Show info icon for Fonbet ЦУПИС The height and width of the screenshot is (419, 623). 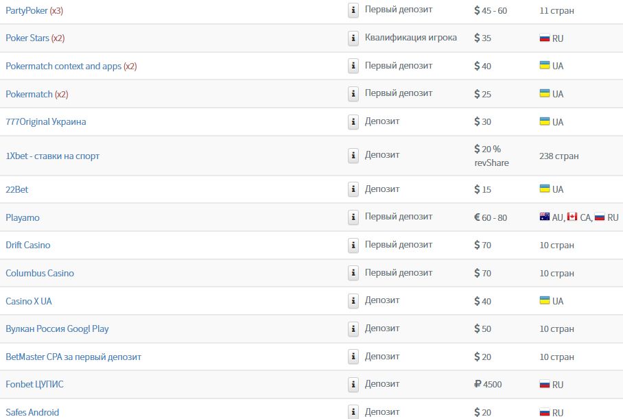[x=353, y=385]
